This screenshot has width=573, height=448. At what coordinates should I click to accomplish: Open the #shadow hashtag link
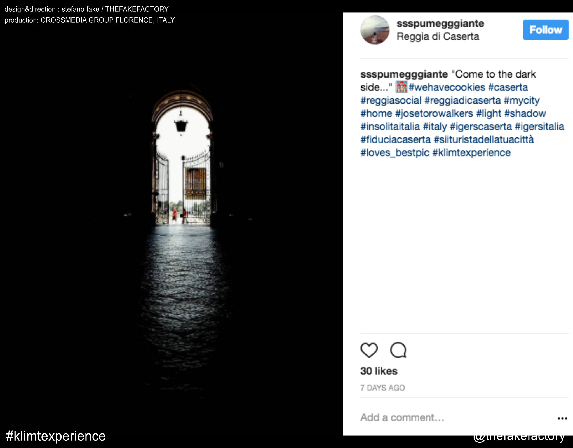coord(525,113)
